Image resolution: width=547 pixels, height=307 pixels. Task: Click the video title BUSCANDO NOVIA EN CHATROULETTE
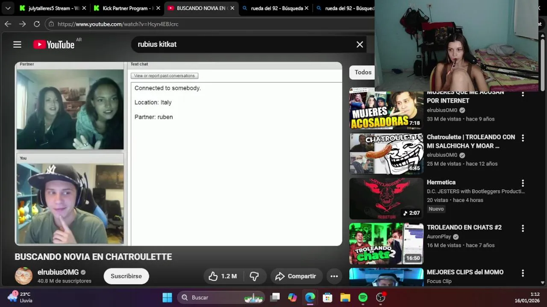93,257
